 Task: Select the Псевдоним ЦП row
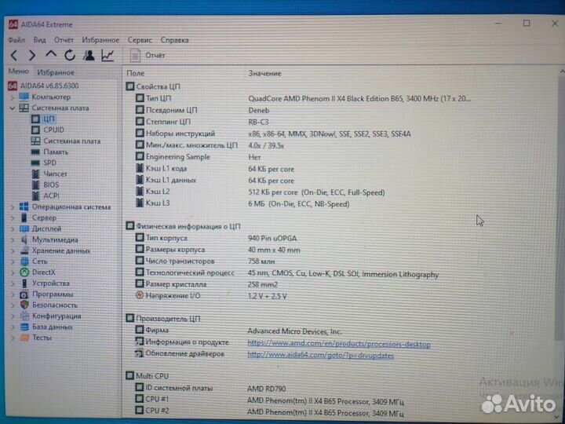point(202,111)
